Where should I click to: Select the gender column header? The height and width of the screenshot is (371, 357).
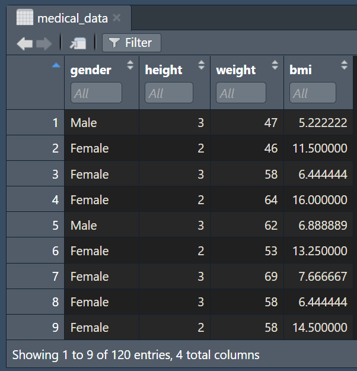91,70
